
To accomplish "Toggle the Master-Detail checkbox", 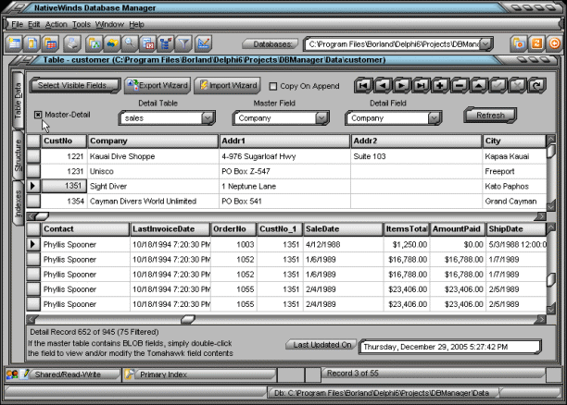I will 38,115.
